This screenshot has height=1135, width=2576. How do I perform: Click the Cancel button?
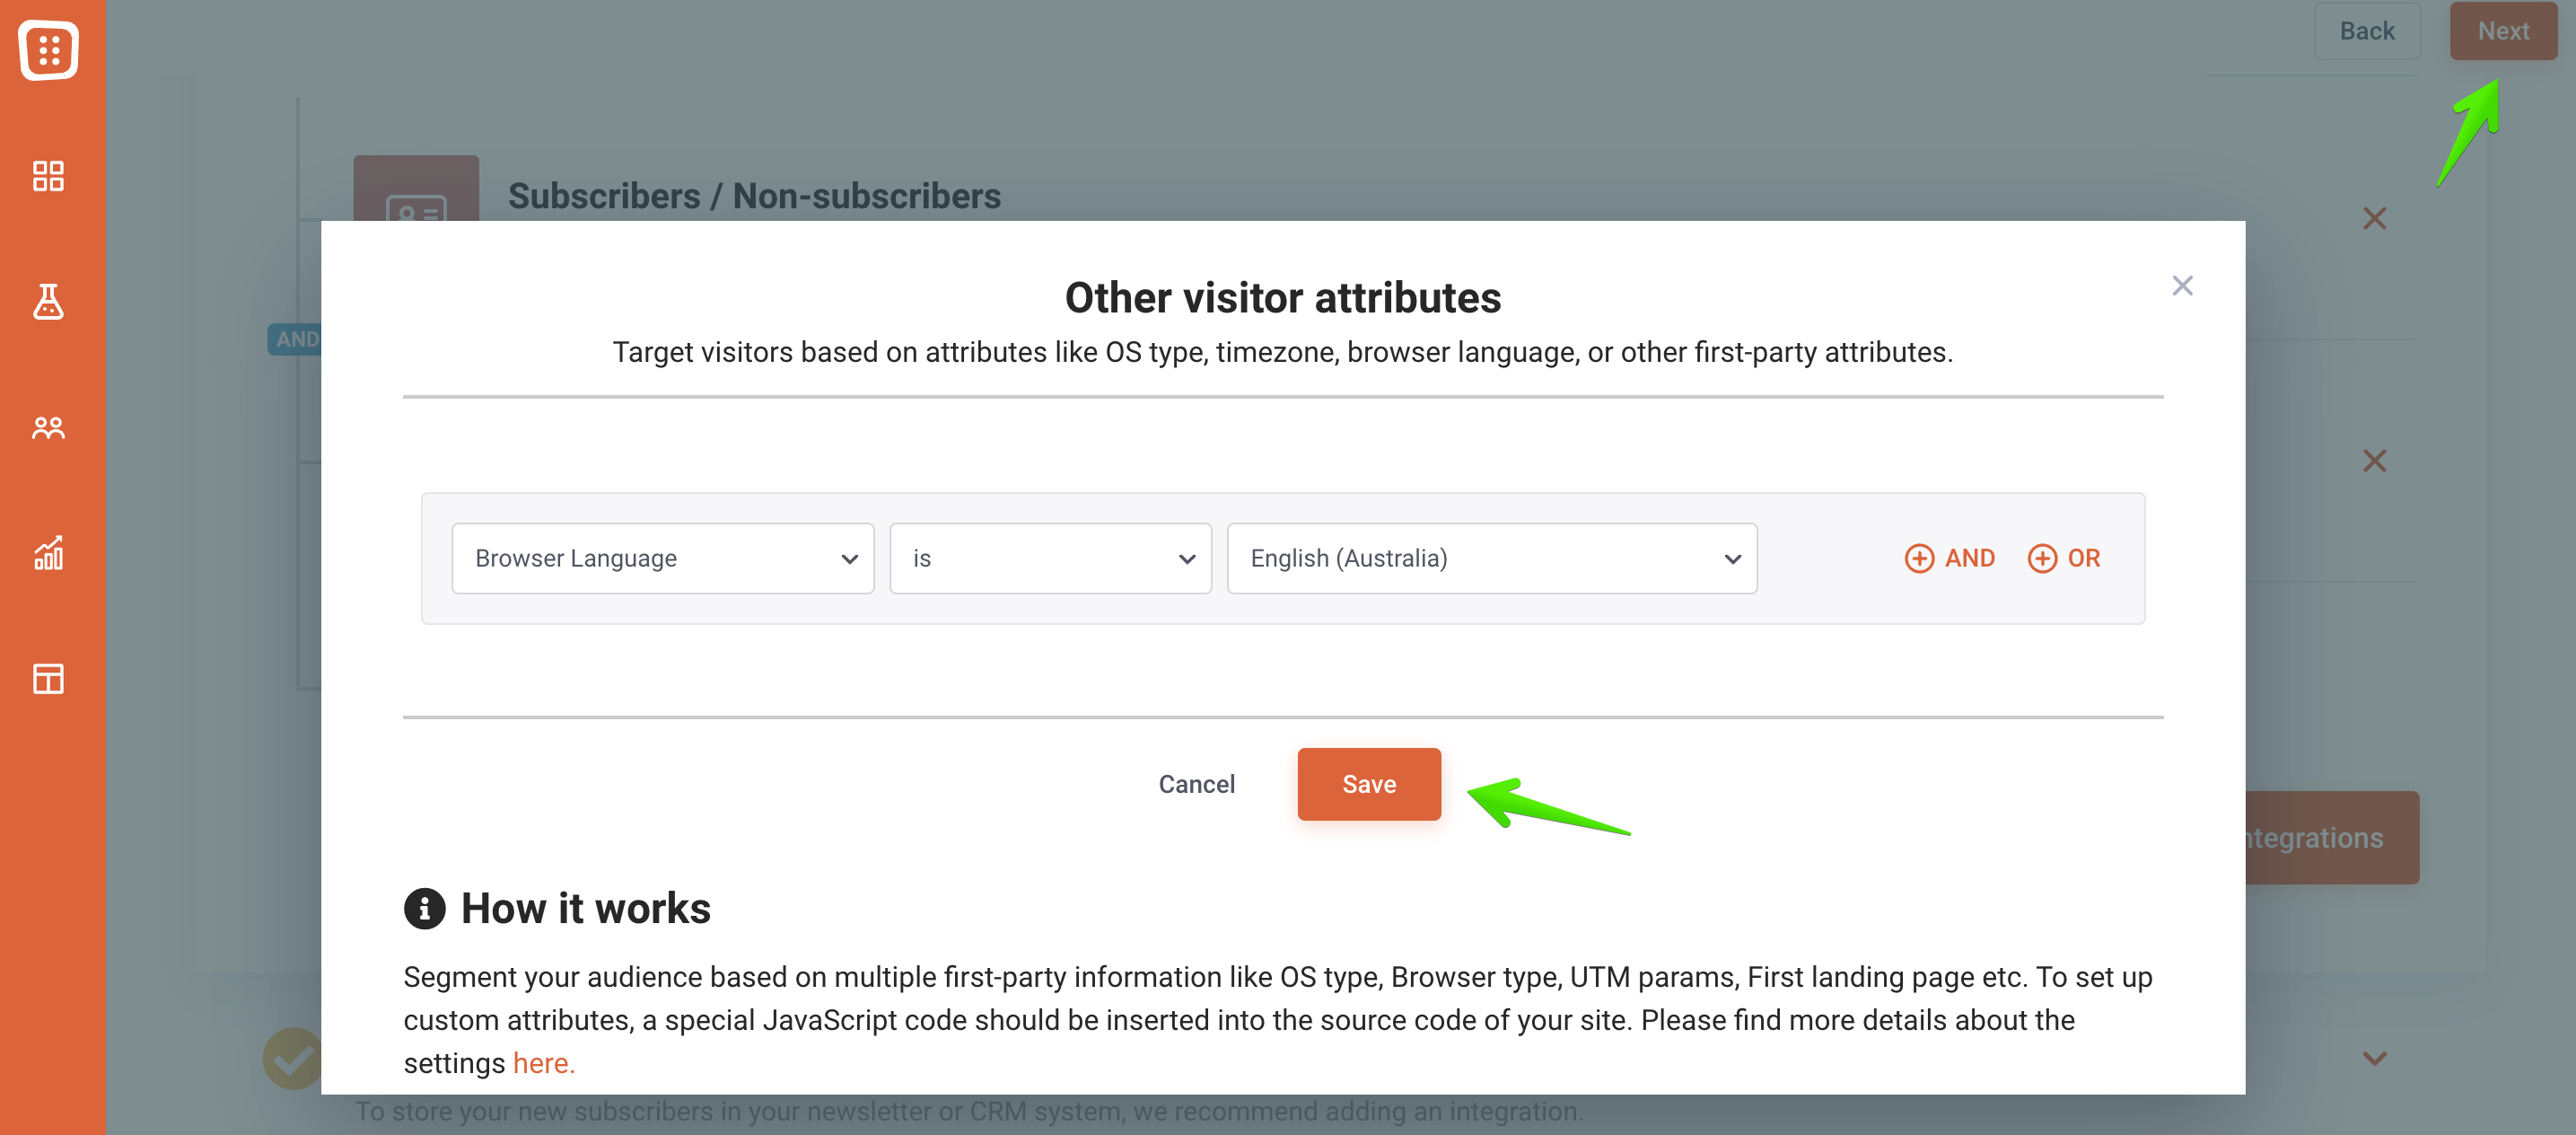tap(1196, 784)
